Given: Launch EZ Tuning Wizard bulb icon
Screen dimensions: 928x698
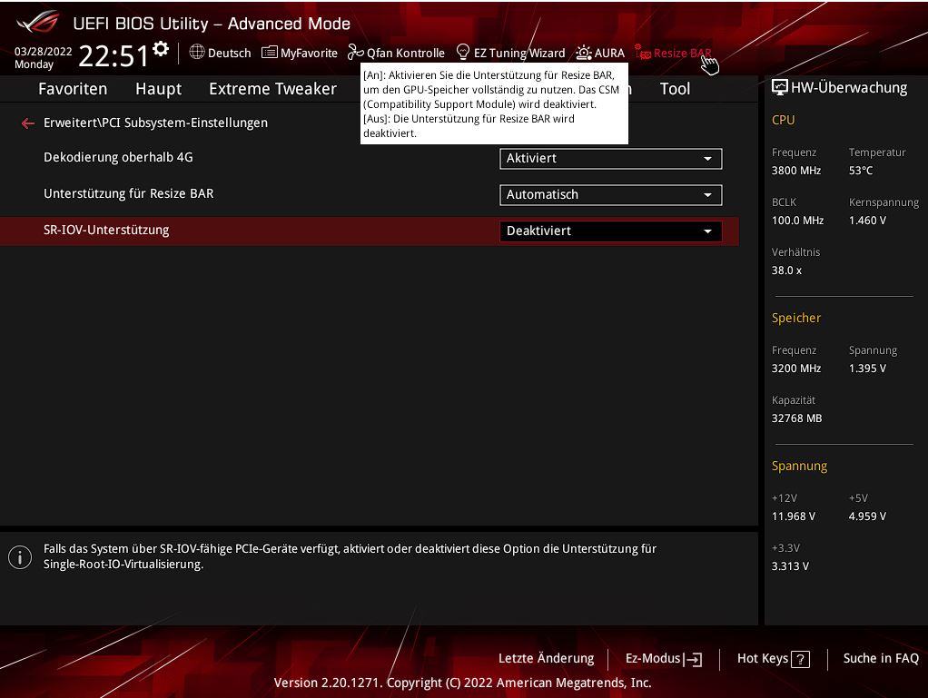Looking at the screenshot, I should click(463, 53).
